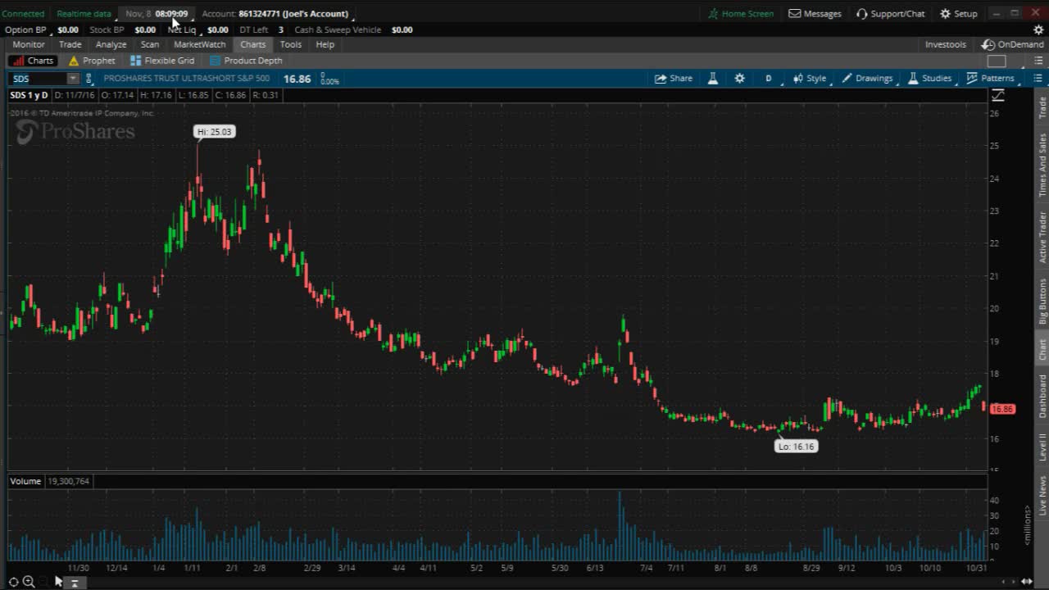Viewport: 1049px width, 590px height.
Task: Switch to the Trade tab
Action: pos(70,44)
